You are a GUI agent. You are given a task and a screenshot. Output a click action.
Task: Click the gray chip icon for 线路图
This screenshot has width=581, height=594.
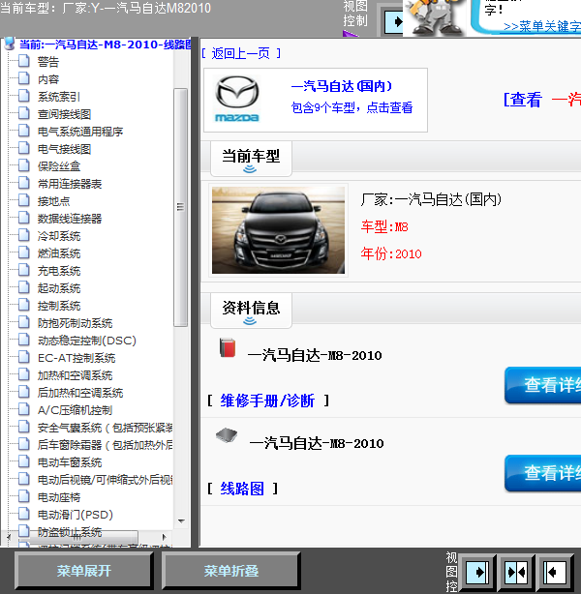click(227, 435)
